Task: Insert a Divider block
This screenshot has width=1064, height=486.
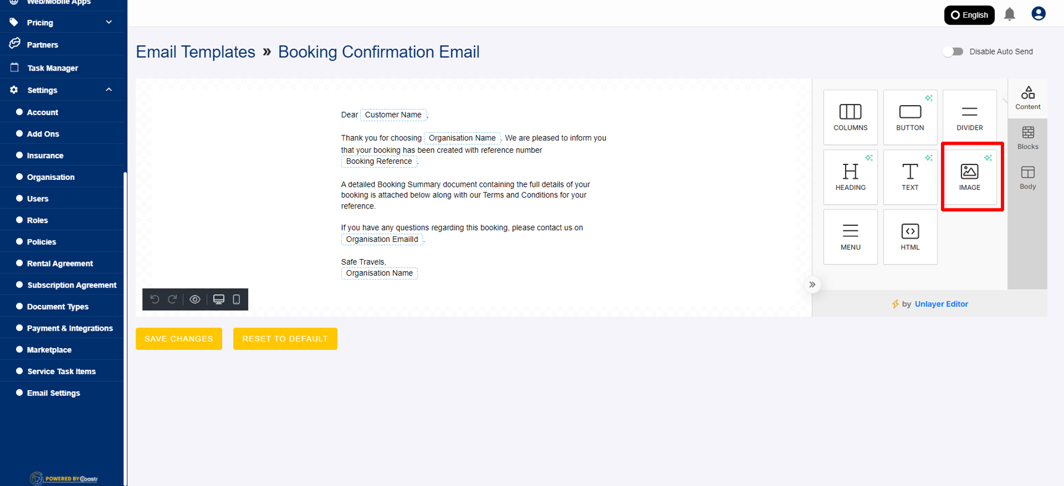Action: 969,117
